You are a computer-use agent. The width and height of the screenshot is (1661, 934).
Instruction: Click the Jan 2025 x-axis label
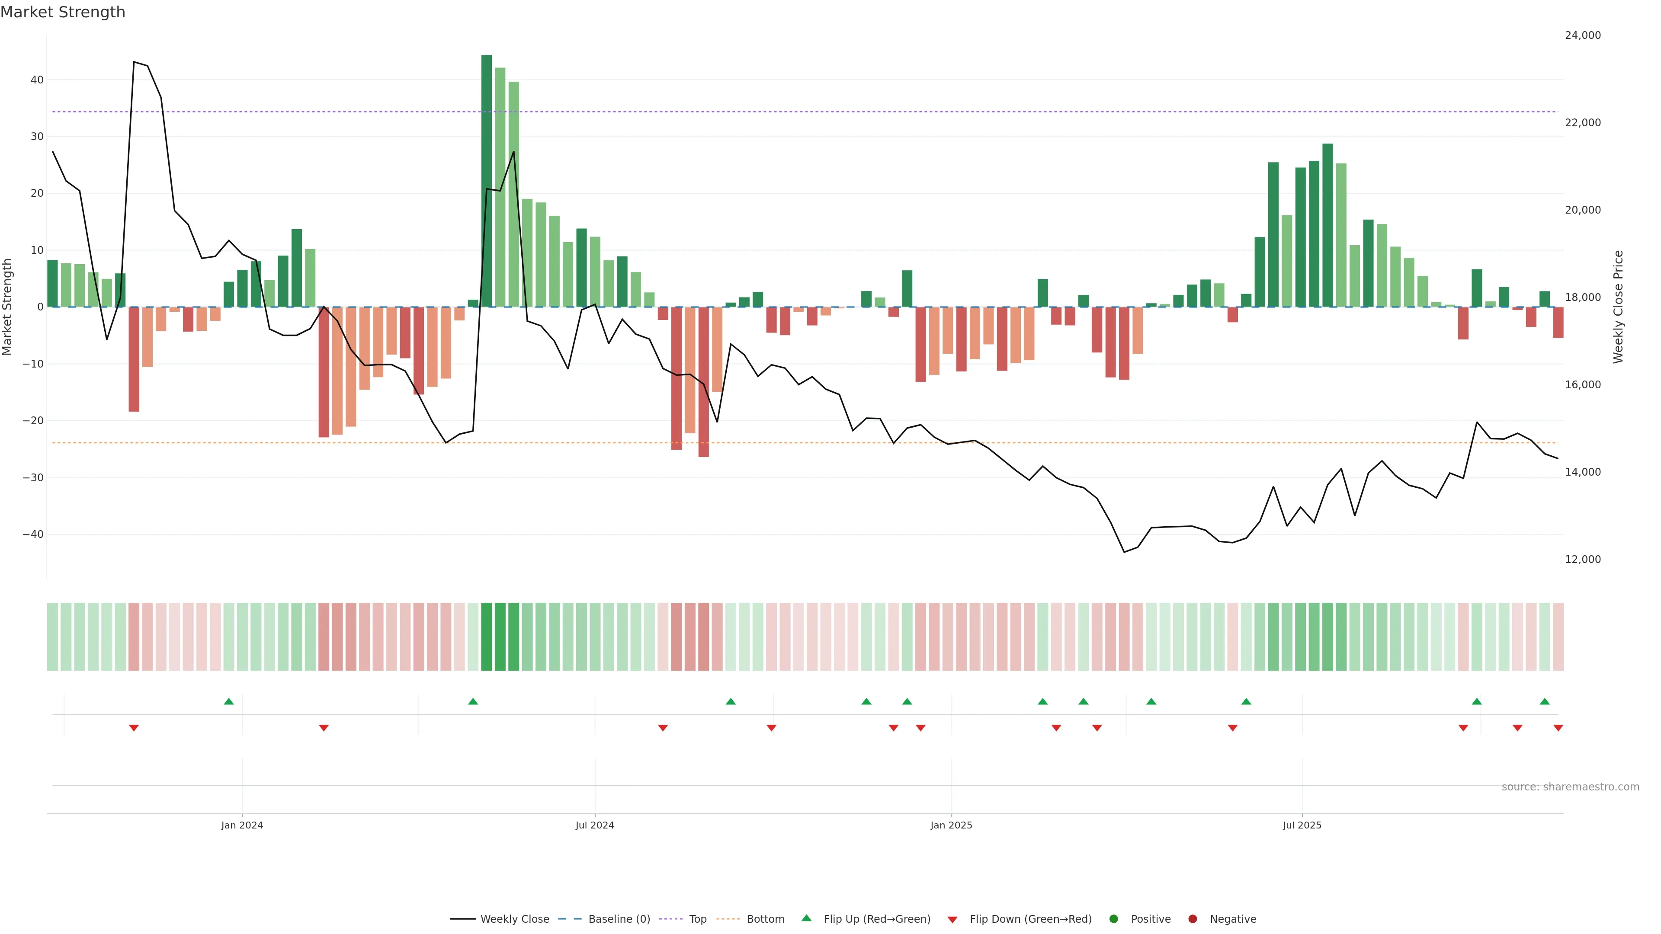[951, 825]
